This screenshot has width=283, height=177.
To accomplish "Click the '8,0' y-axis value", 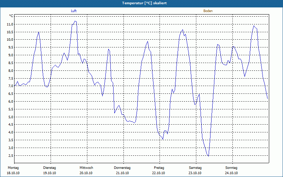I will (x=11, y=70).
